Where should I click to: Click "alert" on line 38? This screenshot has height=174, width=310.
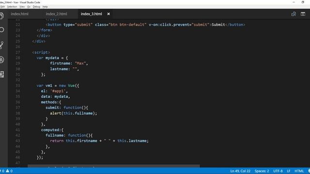tap(56, 113)
